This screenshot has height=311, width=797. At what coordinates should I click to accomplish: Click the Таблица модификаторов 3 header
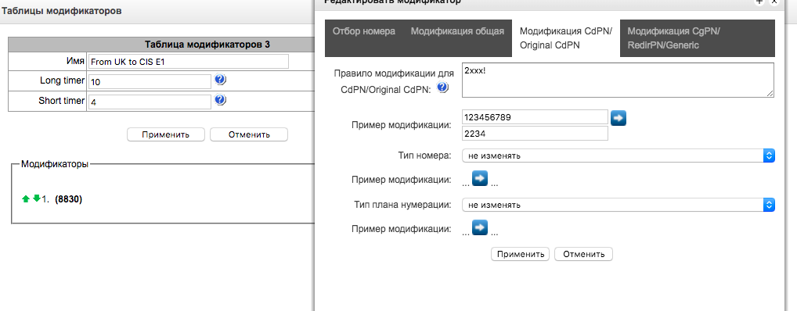(x=207, y=45)
